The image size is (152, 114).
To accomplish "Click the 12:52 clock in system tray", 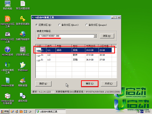I will (147, 112).
